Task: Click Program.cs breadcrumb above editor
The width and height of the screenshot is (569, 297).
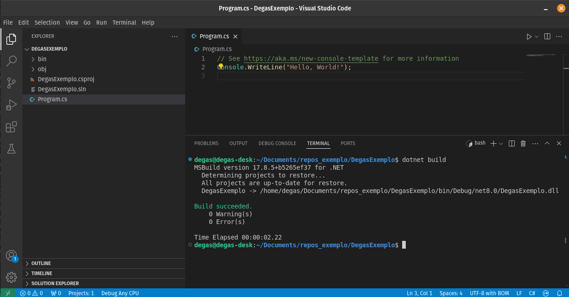Action: [x=213, y=49]
